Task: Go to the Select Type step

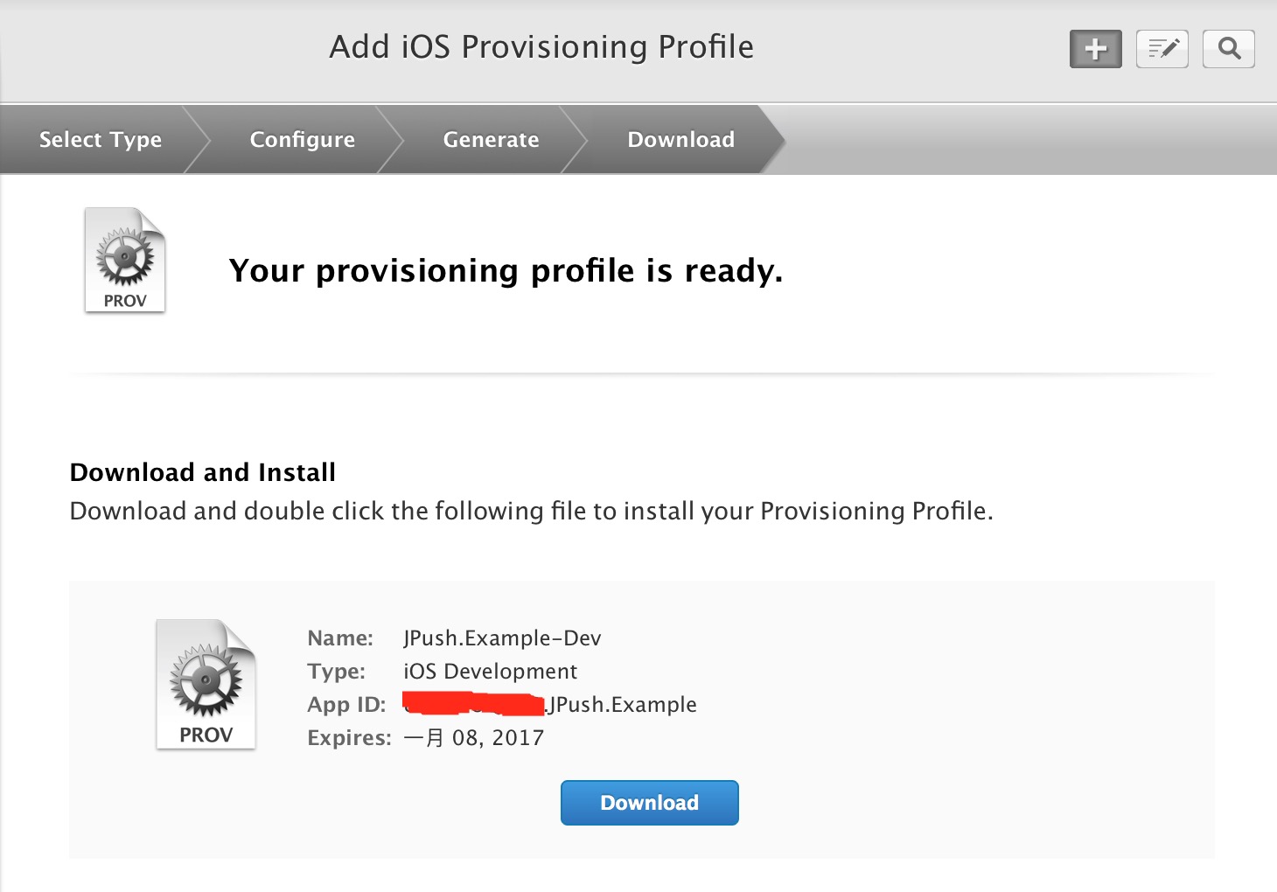Action: pos(101,140)
